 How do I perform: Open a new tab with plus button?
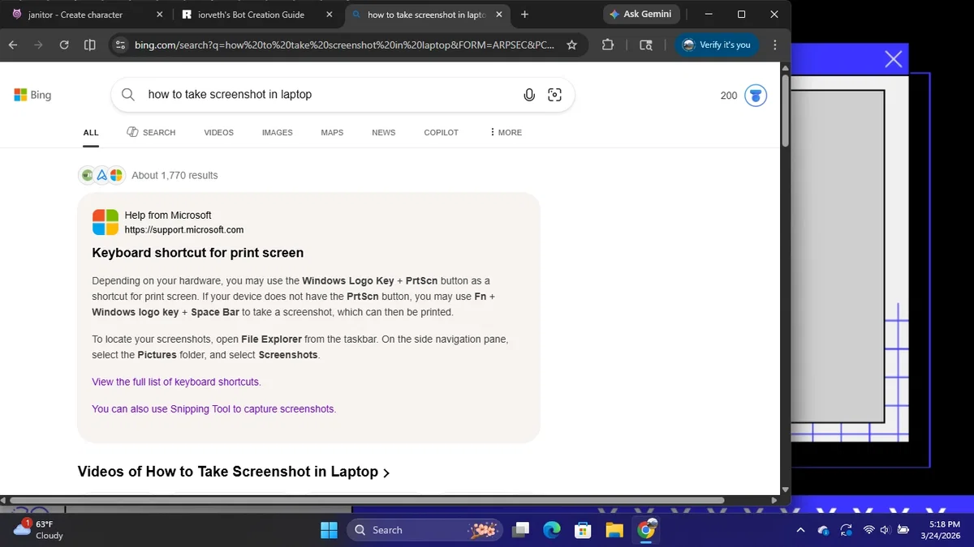tap(525, 15)
